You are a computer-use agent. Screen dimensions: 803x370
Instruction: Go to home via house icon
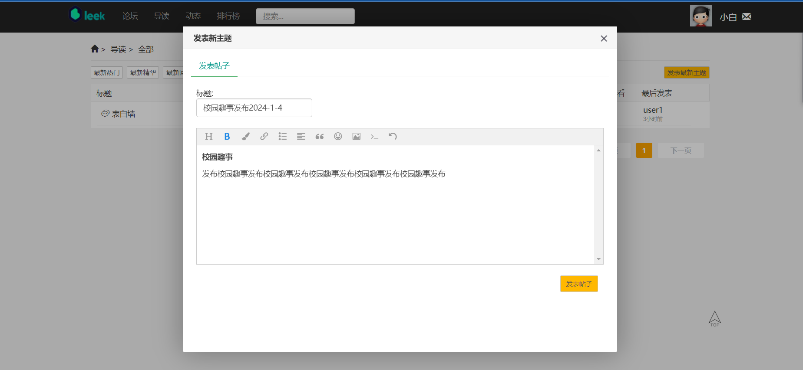tap(95, 49)
